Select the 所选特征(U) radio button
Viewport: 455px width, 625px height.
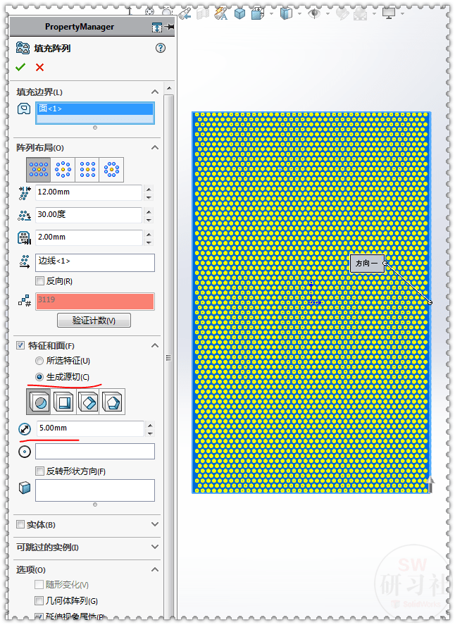pyautogui.click(x=40, y=361)
